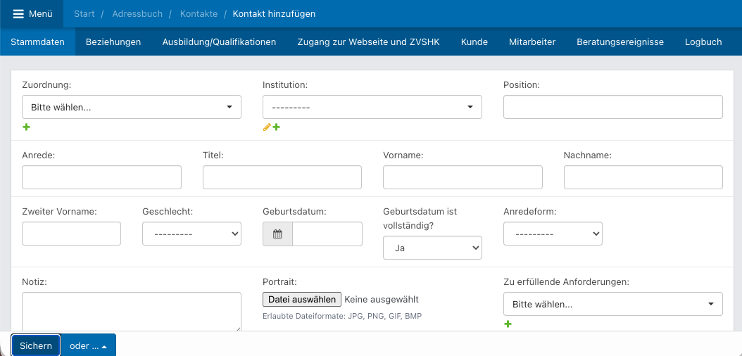The image size is (742, 356).
Task: Open the Beratungsereignisse tab
Action: (620, 42)
